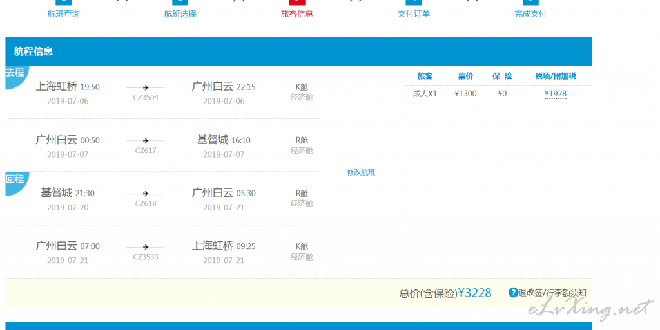Image resolution: width=660 pixels, height=330 pixels.
Task: Click the 旅客 column header
Action: (425, 76)
